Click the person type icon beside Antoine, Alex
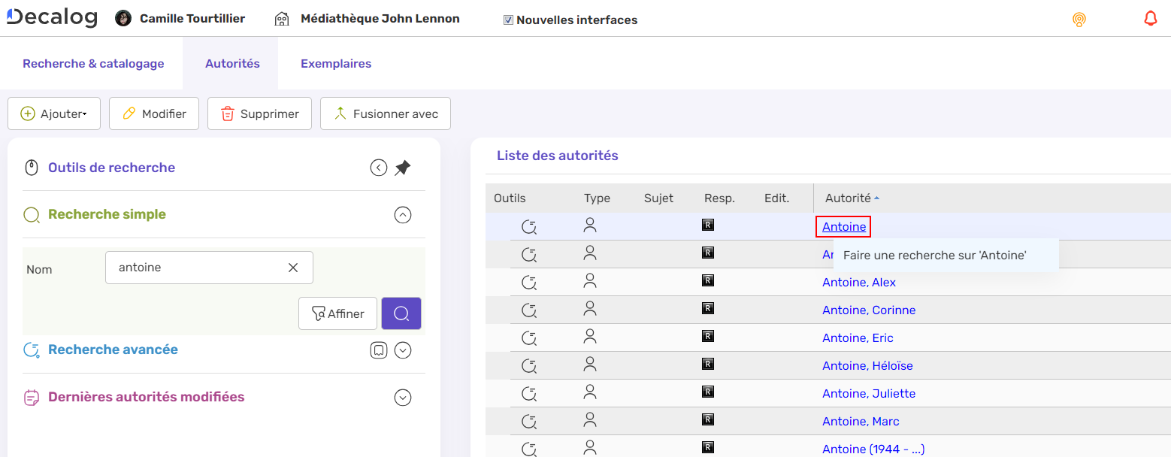 point(589,281)
